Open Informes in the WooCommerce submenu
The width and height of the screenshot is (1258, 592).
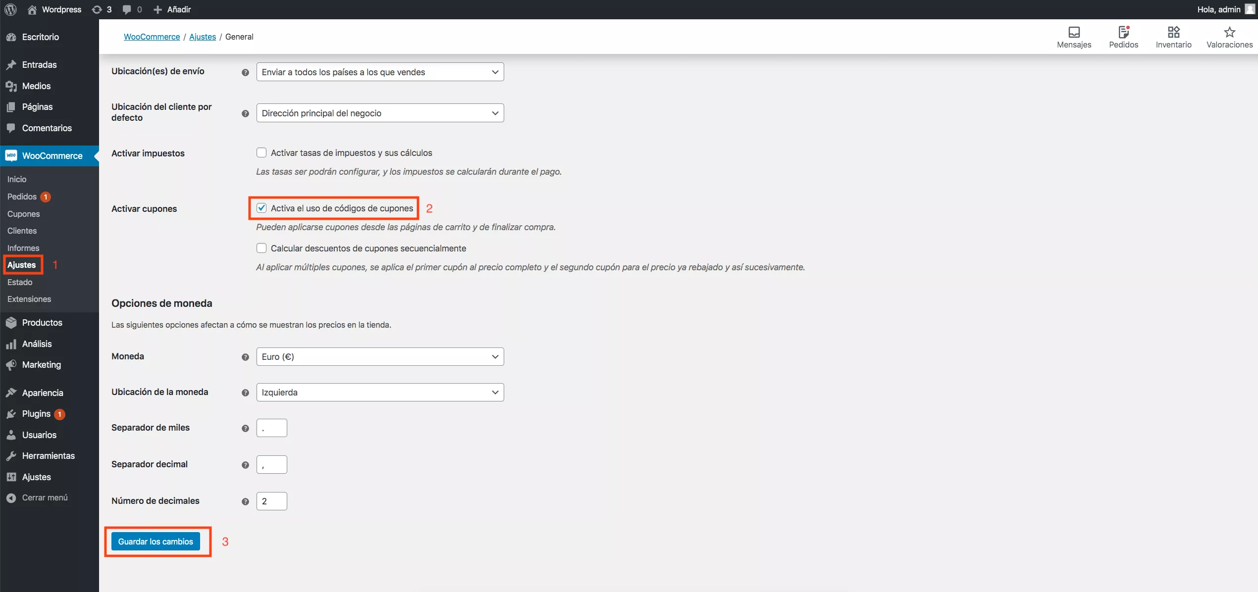click(23, 248)
